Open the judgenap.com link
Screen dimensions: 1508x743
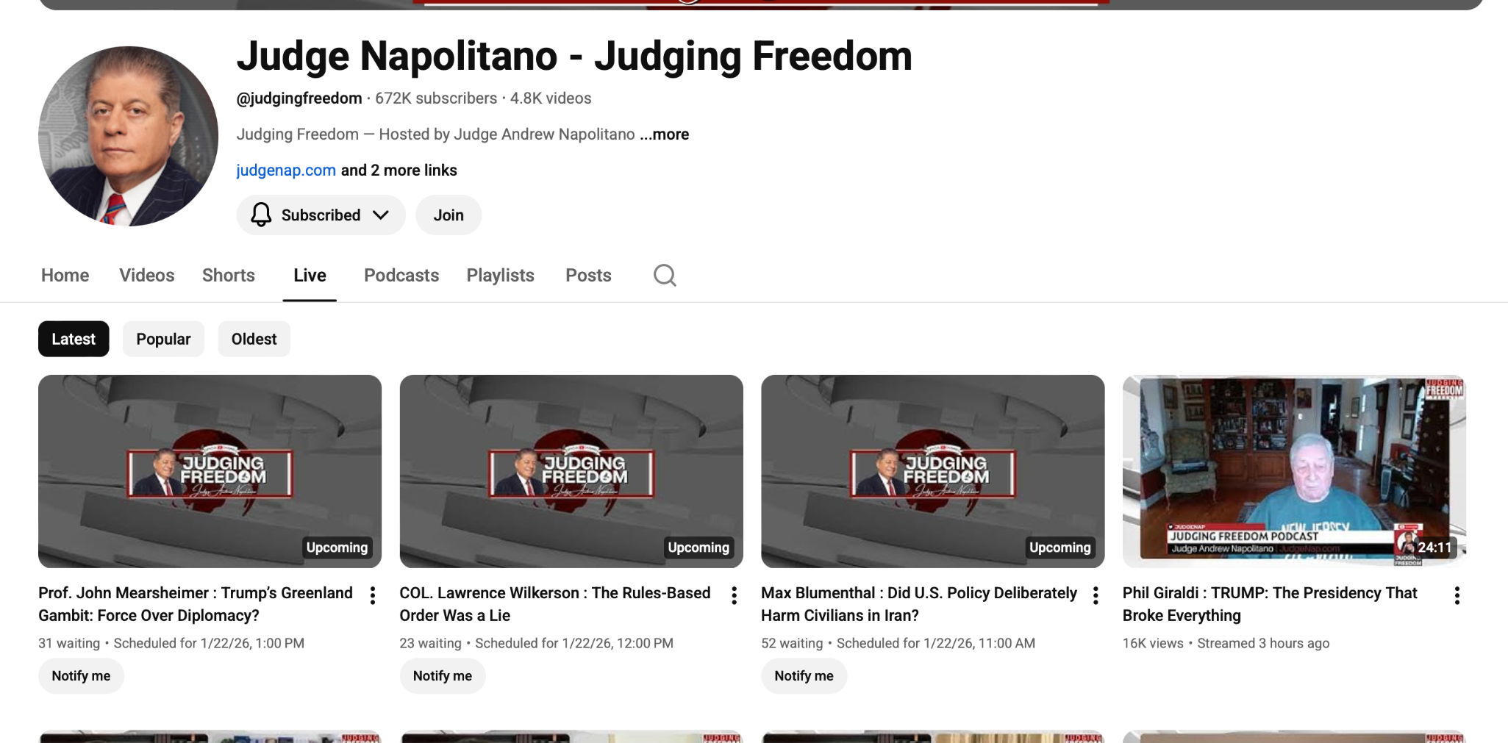286,171
